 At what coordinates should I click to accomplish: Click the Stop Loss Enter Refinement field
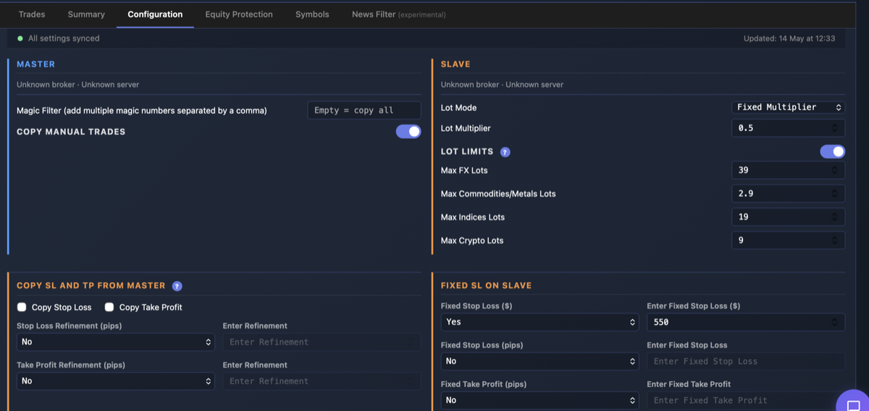322,342
